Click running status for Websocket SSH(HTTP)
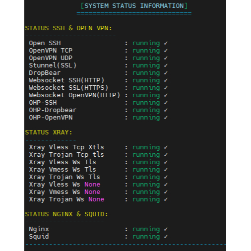 146,80
